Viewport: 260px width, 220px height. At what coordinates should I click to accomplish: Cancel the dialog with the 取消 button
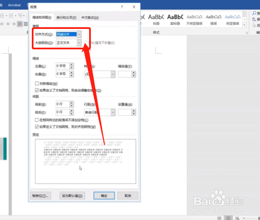point(128,196)
